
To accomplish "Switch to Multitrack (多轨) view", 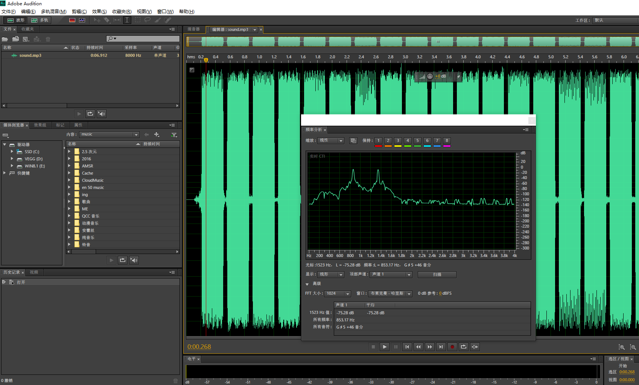I will 40,20.
